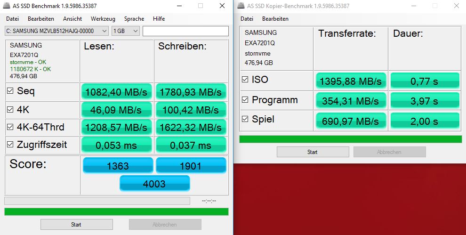This screenshot has width=466, height=235.
Task: Disable the Zugriffszeit test checkbox
Action: [x=10, y=145]
